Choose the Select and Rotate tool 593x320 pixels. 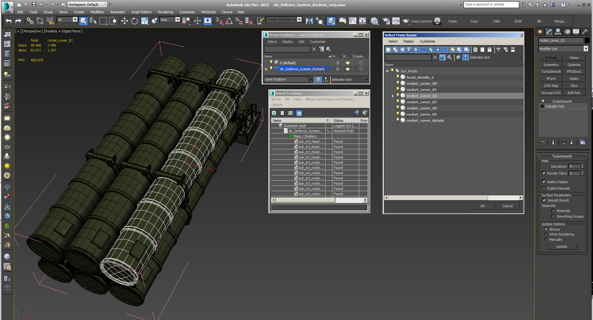135,21
